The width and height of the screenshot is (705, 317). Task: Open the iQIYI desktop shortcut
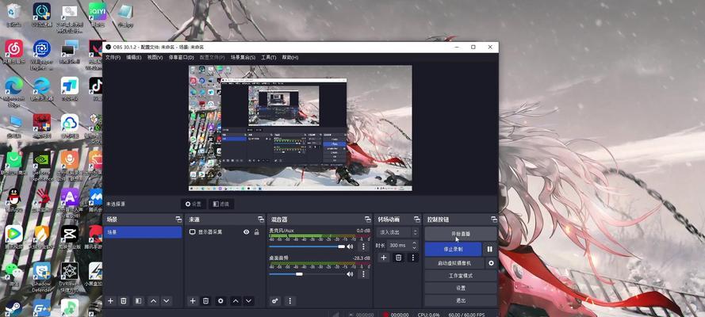[x=98, y=15]
